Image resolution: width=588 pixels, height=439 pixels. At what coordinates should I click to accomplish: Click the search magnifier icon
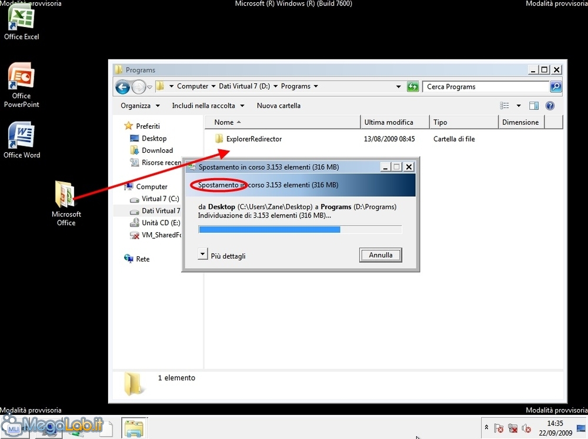[556, 86]
